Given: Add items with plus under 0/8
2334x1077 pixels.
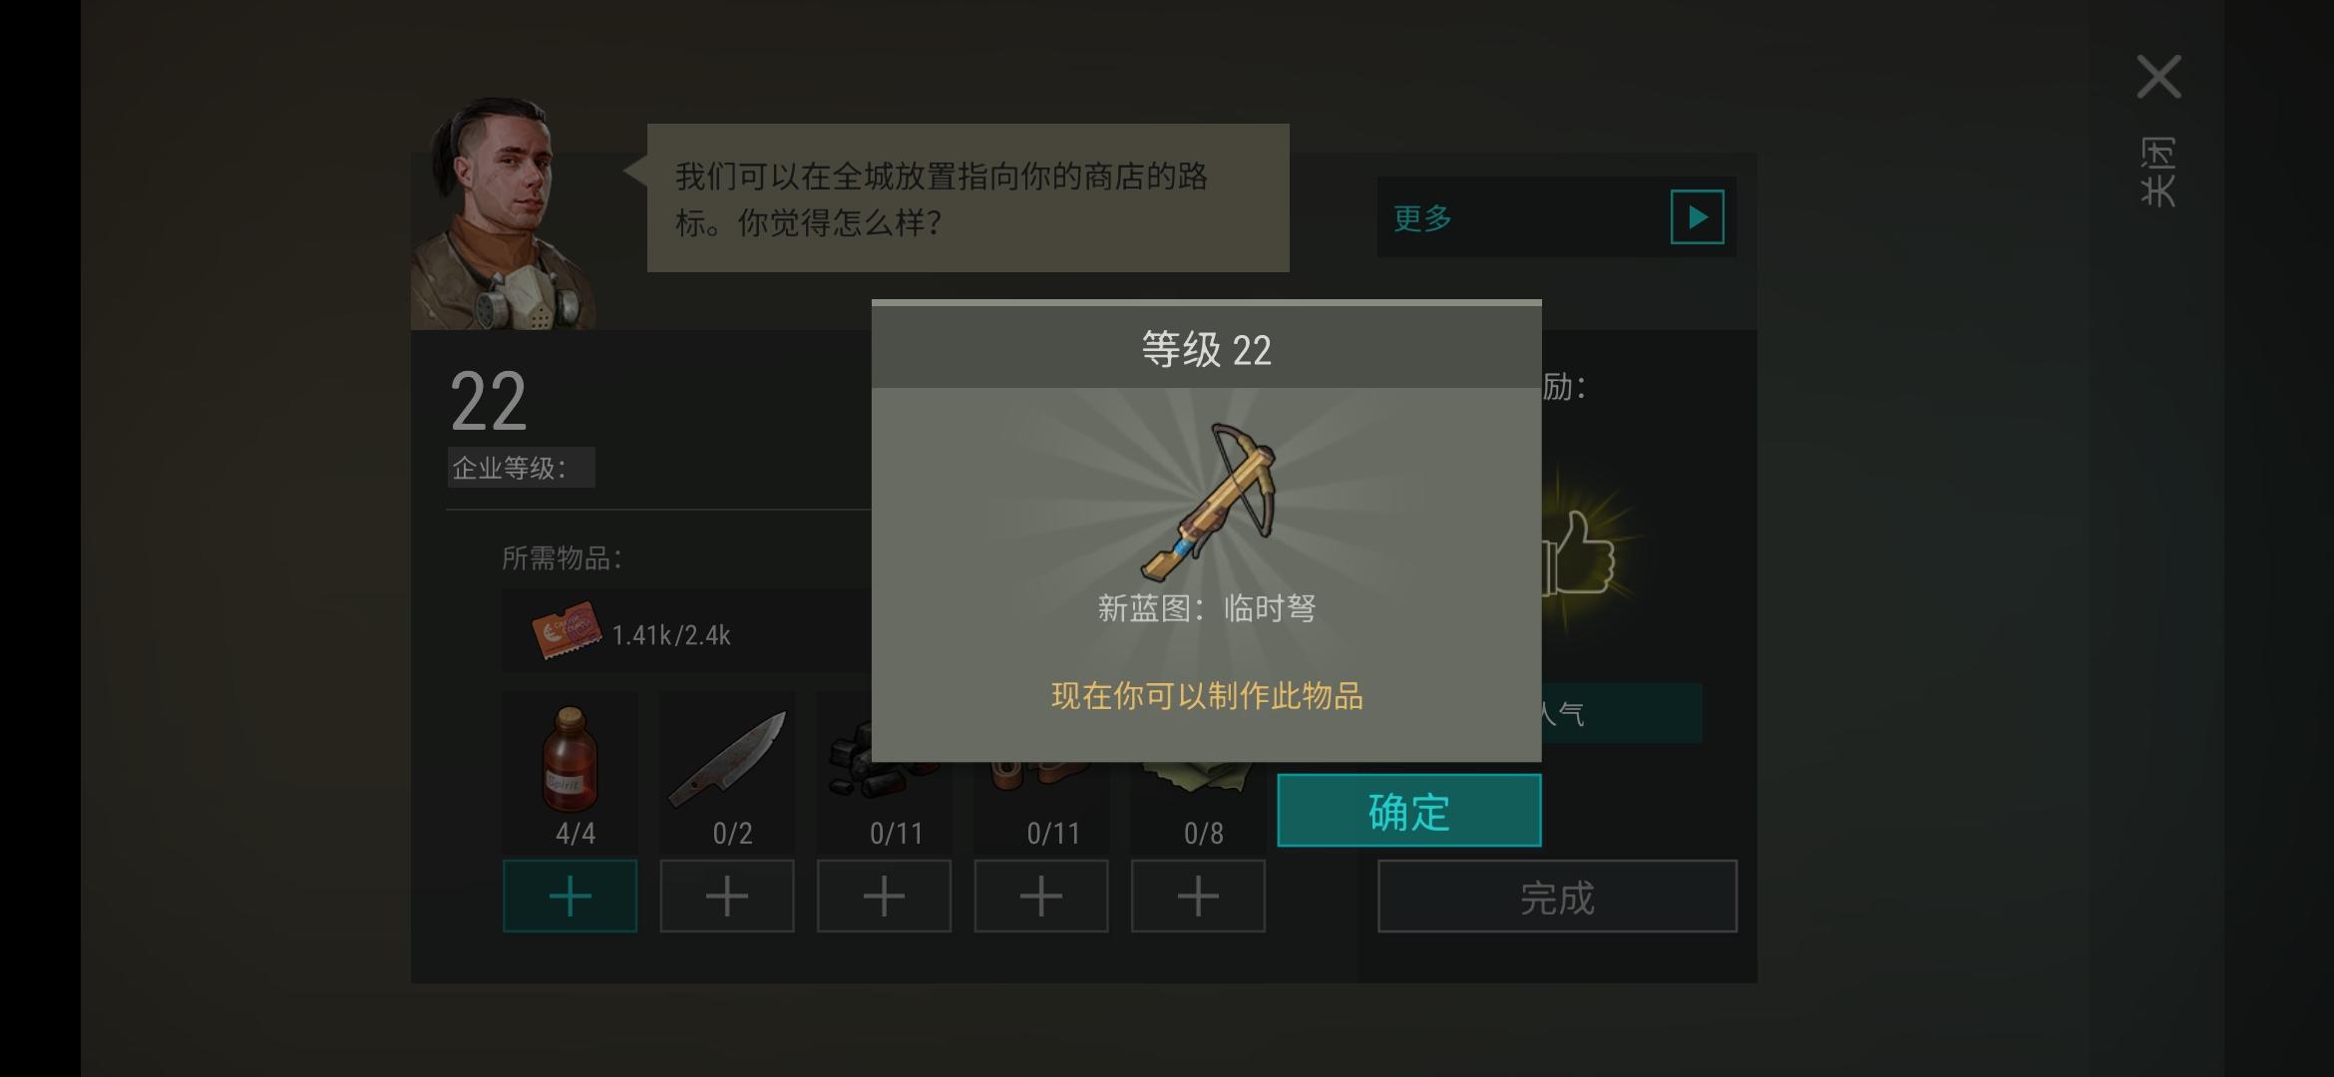Looking at the screenshot, I should coord(1198,897).
